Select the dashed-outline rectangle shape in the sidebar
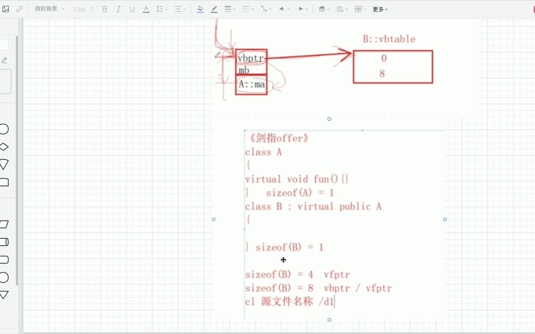This screenshot has height=334, width=535. 5,82
